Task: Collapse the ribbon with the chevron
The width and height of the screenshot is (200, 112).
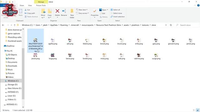Action: click(x=195, y=5)
